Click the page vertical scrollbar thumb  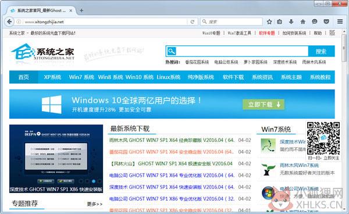tap(344, 48)
